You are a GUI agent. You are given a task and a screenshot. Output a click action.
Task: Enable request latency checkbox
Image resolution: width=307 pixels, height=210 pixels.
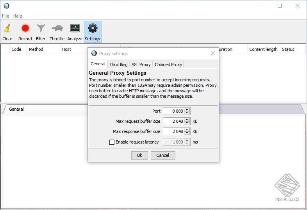(112, 142)
